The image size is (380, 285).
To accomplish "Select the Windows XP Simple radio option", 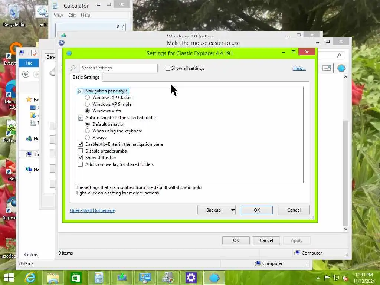I will pos(88,104).
